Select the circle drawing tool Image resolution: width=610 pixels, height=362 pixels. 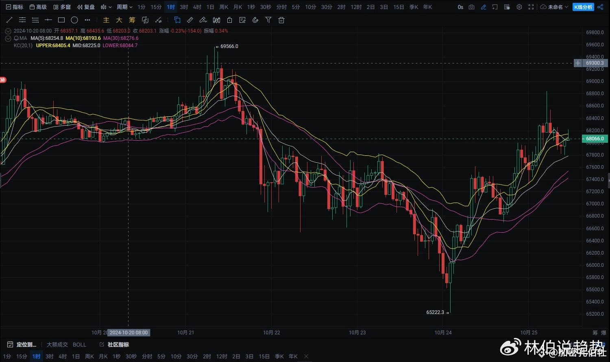tap(74, 20)
